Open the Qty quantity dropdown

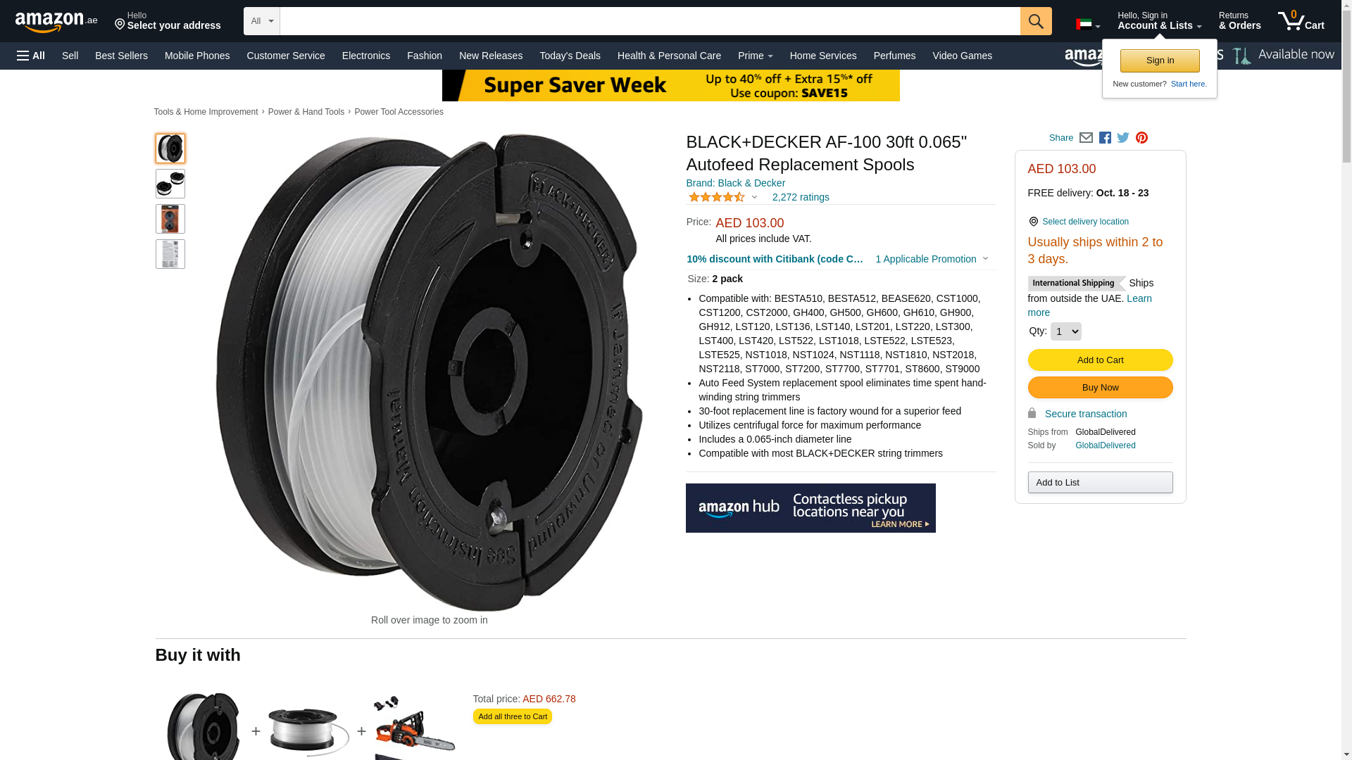[x=1065, y=331]
